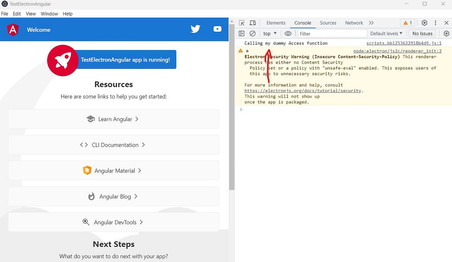
Task: Open the Twitter icon in the header
Action: [195, 29]
